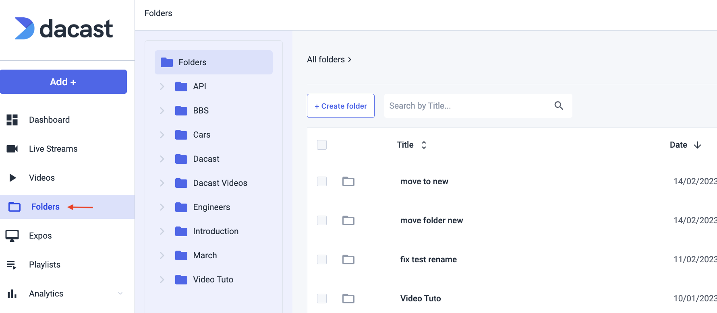
Task: Click the Date column header
Action: click(x=678, y=145)
